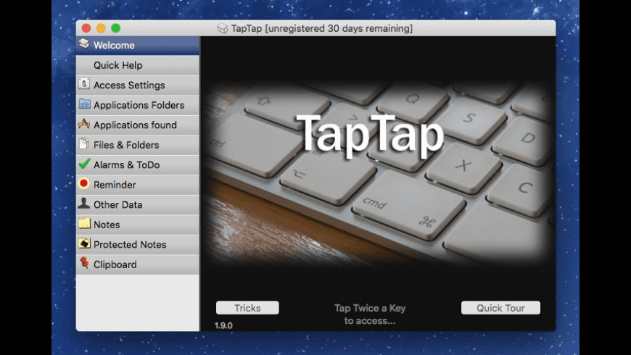The height and width of the screenshot is (355, 631).
Task: Click the Other Data person icon
Action: click(x=83, y=203)
